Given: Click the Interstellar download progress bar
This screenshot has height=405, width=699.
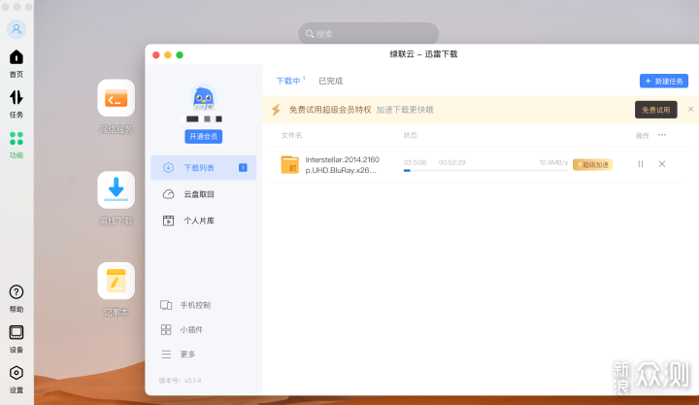Looking at the screenshot, I should click(485, 170).
